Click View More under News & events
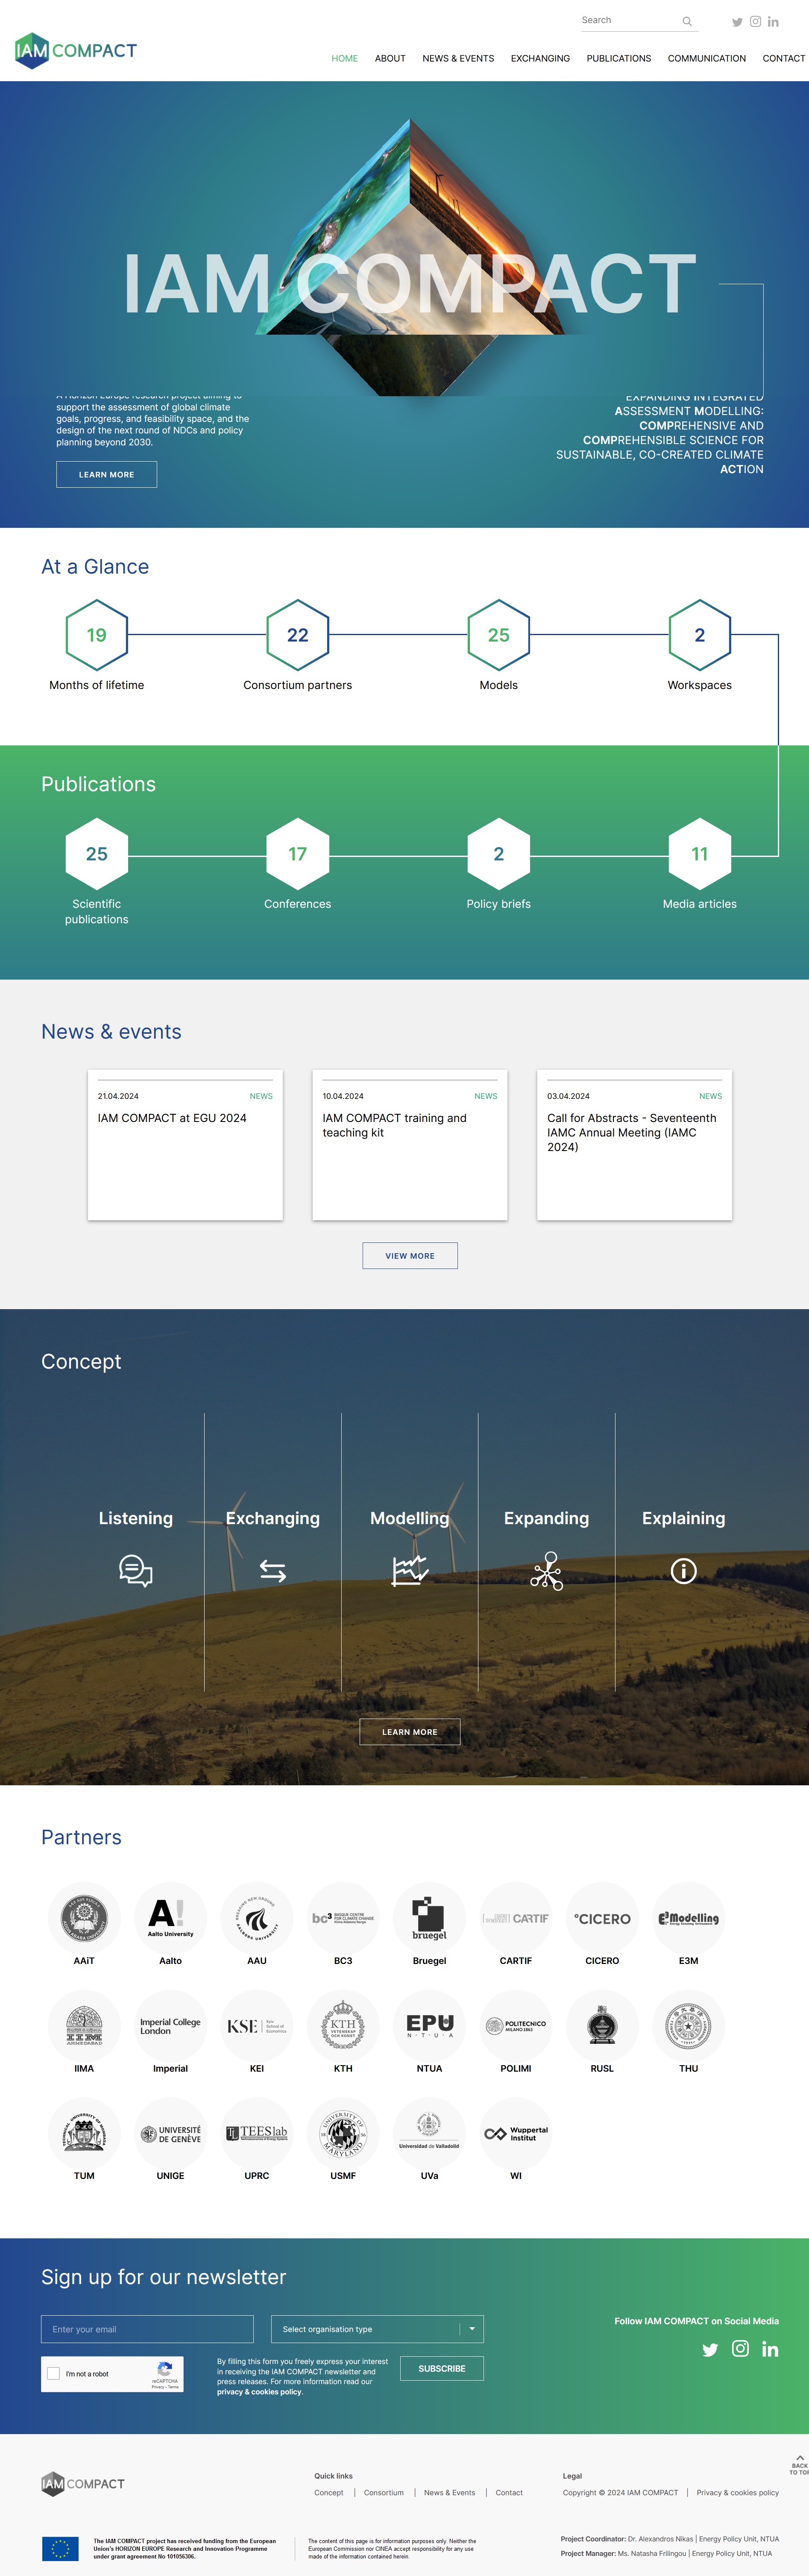This screenshot has height=2576, width=809. (x=410, y=1256)
